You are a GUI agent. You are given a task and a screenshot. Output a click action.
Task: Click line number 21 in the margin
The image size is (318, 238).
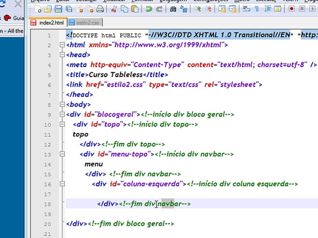coord(47,234)
